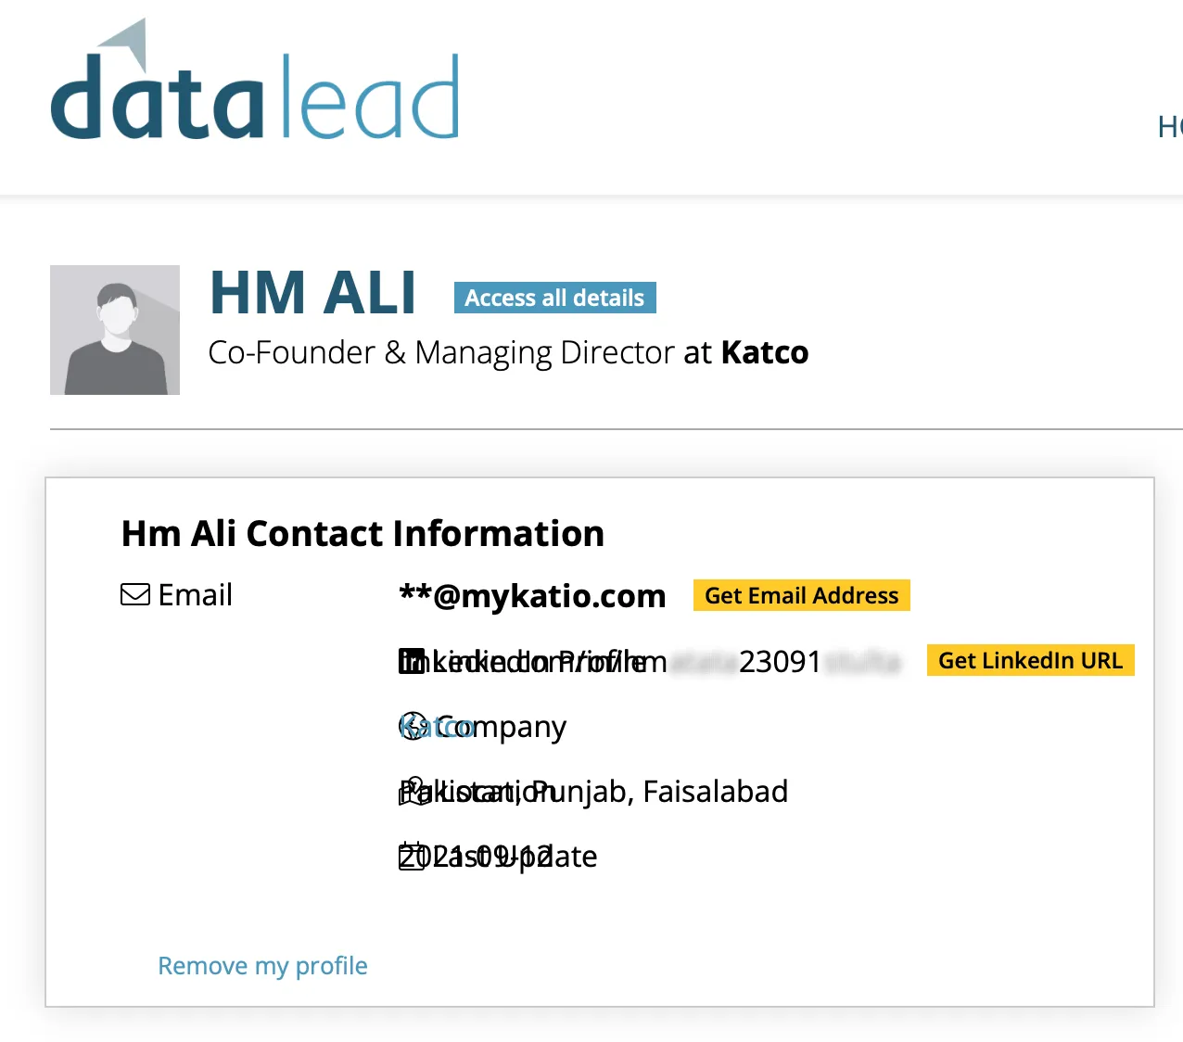This screenshot has width=1183, height=1042.
Task: Click bold Katco in the job title
Action: [x=764, y=353]
